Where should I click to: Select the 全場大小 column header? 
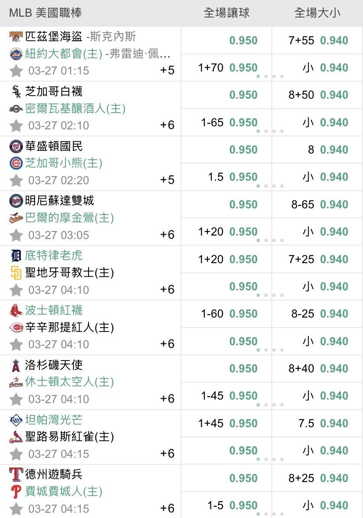(317, 13)
